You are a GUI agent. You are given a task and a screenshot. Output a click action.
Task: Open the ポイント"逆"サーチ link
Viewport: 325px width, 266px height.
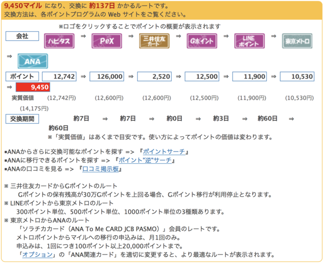(x=145, y=160)
